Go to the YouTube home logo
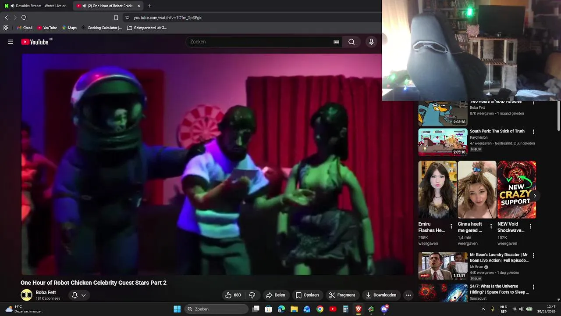Image resolution: width=561 pixels, height=316 pixels. coord(35,42)
